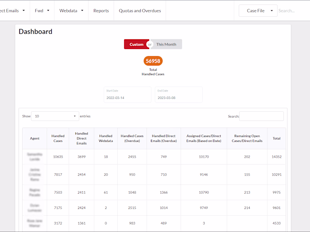Sort by Handled Webdata column
The width and height of the screenshot is (310, 232).
tap(106, 138)
